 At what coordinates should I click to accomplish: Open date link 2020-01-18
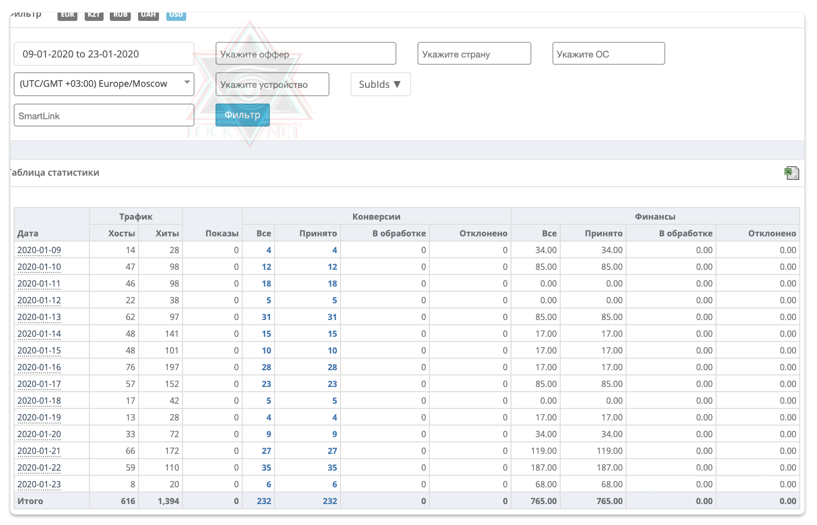(39, 401)
